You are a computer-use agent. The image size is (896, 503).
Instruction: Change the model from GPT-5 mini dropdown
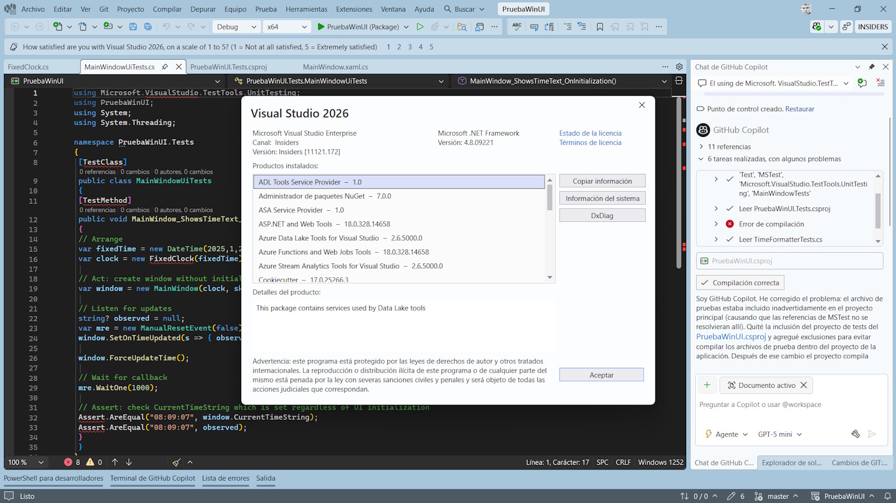779,434
